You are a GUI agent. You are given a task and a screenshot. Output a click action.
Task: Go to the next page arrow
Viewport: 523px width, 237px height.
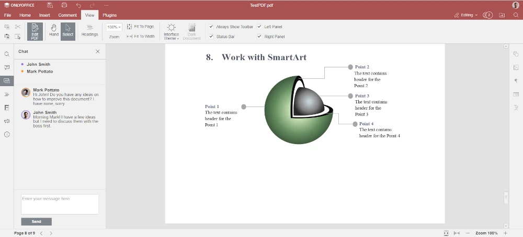tap(51, 233)
